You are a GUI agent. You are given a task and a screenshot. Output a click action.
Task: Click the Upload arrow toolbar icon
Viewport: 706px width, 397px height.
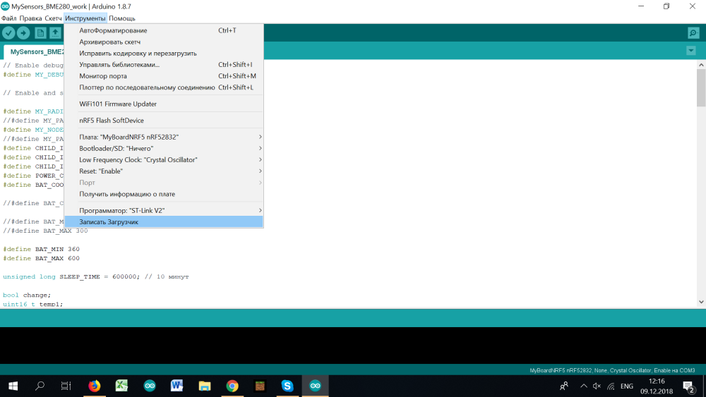pyautogui.click(x=23, y=33)
